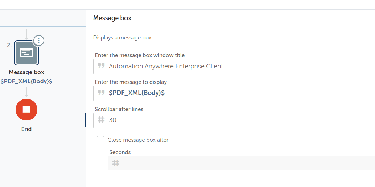Viewport: 375px width, 187px height.
Task: Open the three-dot menu on Message box node
Action: tap(39, 41)
